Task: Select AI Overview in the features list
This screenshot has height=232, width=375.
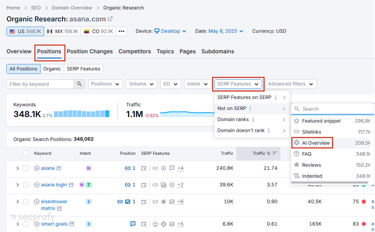Action: click(332, 143)
